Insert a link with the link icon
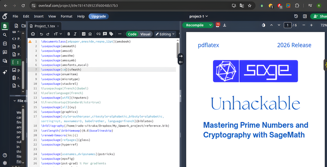The width and height of the screenshot is (327, 167). (x=99, y=34)
